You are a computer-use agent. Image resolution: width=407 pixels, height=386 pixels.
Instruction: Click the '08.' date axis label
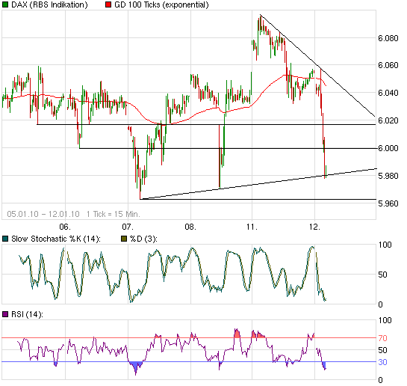coord(190,227)
